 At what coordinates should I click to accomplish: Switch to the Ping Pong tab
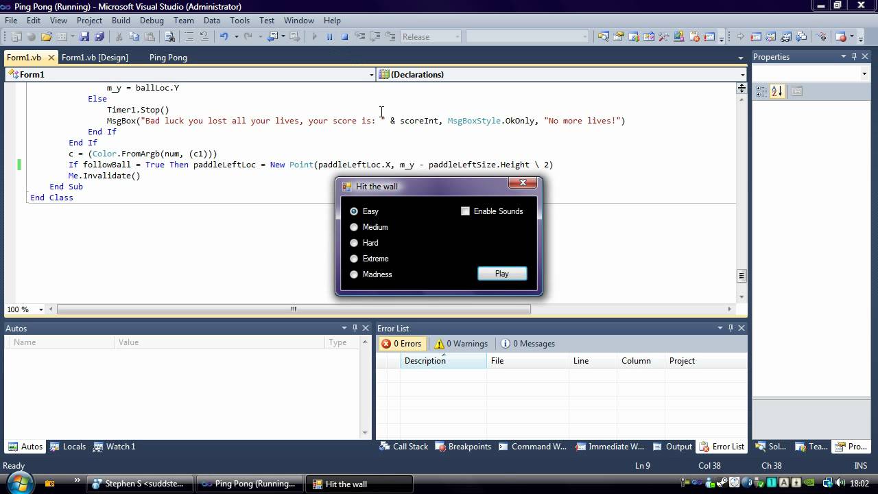pos(168,58)
